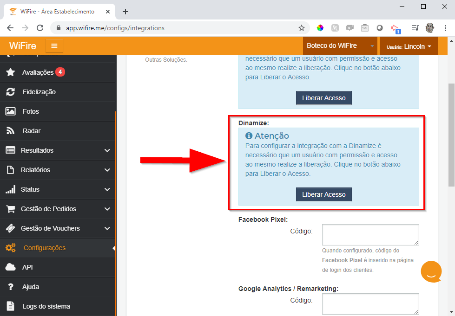
Task: Open the browser profile avatar
Action: [430, 28]
